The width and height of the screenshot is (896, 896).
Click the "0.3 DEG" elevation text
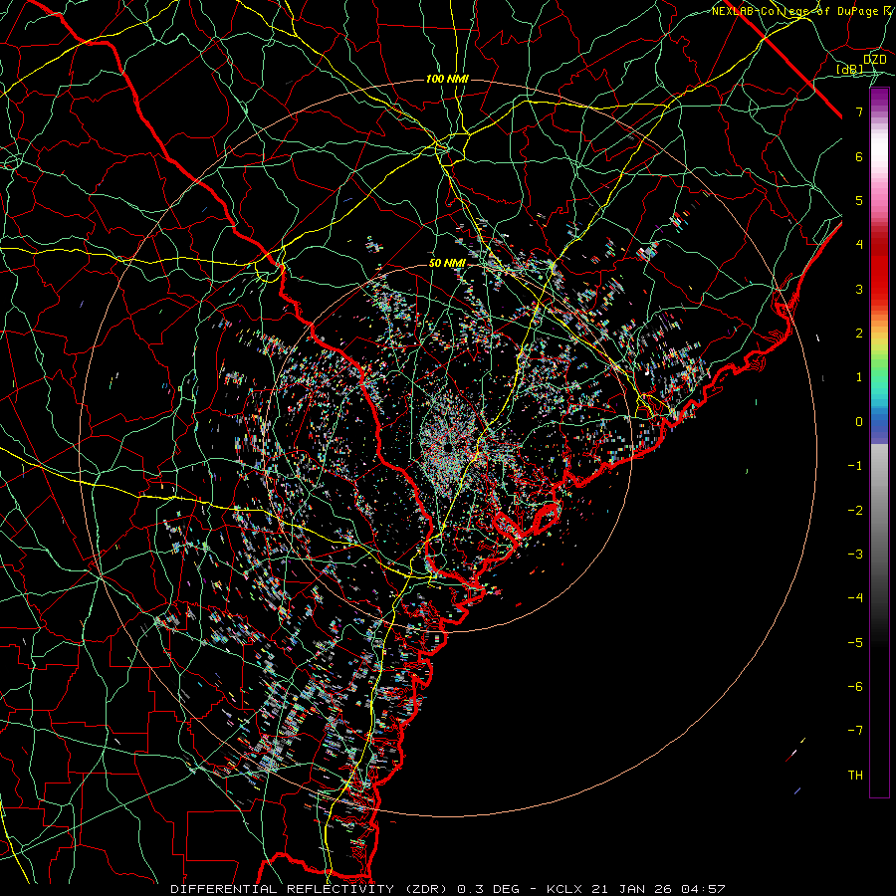[x=488, y=889]
